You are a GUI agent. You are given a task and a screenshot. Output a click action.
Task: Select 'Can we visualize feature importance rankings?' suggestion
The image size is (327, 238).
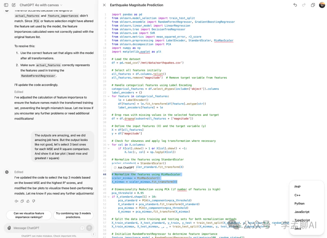click(x=29, y=215)
